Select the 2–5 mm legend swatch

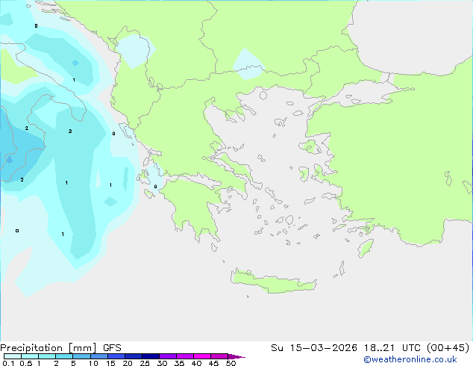64,356
